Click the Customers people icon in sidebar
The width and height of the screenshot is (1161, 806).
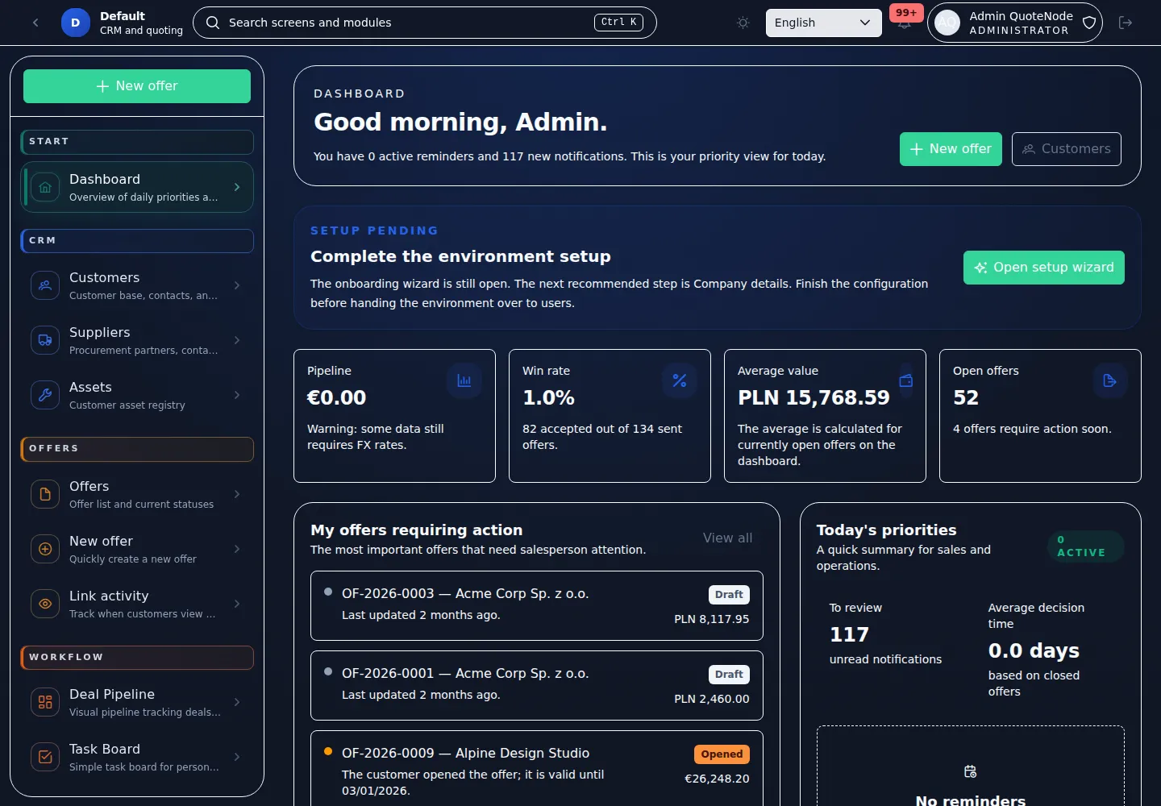(45, 285)
